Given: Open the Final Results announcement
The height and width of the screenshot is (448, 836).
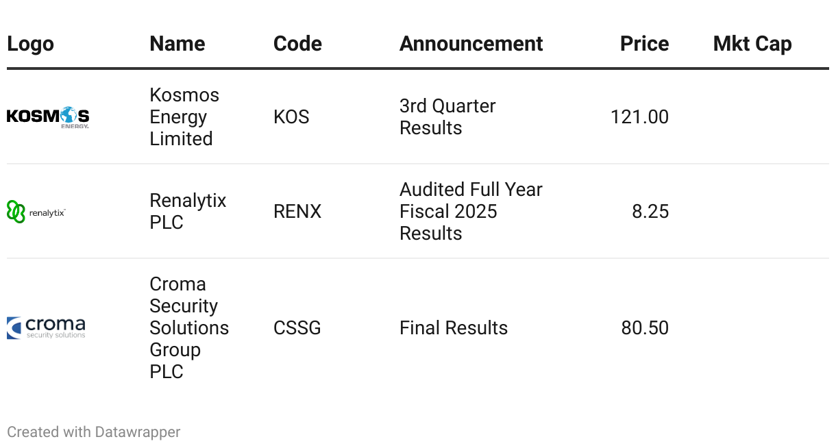Looking at the screenshot, I should coord(453,328).
